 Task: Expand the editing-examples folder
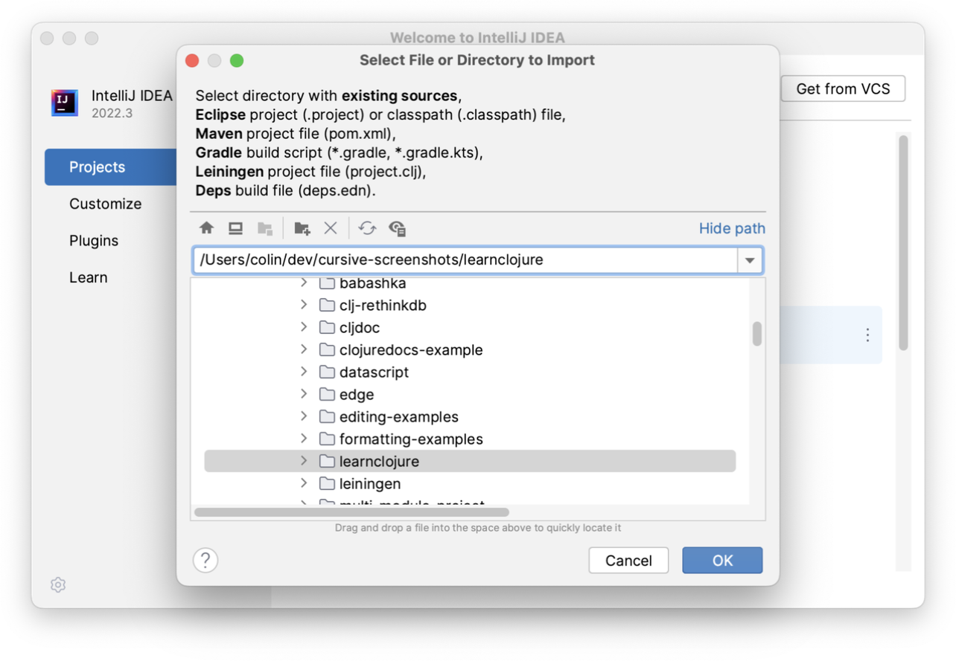pos(304,416)
